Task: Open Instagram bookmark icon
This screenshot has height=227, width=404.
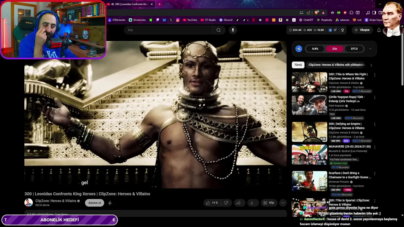Action: [x=178, y=20]
